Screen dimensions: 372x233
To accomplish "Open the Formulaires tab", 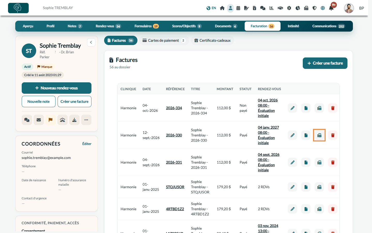I will point(146,26).
